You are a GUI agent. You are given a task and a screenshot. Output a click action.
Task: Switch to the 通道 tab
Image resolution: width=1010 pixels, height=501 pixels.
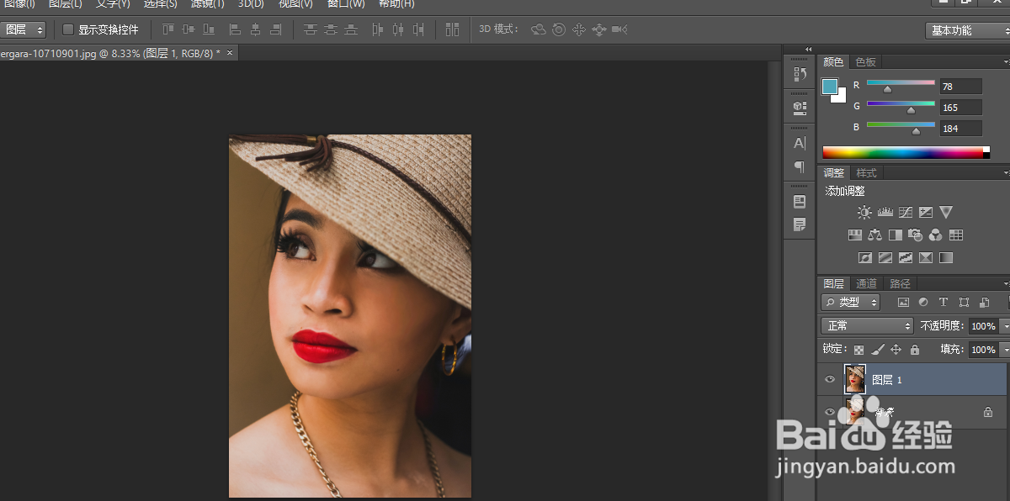867,283
